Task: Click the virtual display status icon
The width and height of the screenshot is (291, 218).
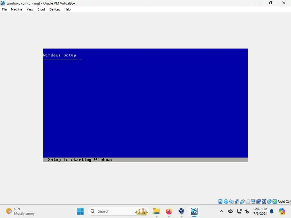Action: [253, 202]
